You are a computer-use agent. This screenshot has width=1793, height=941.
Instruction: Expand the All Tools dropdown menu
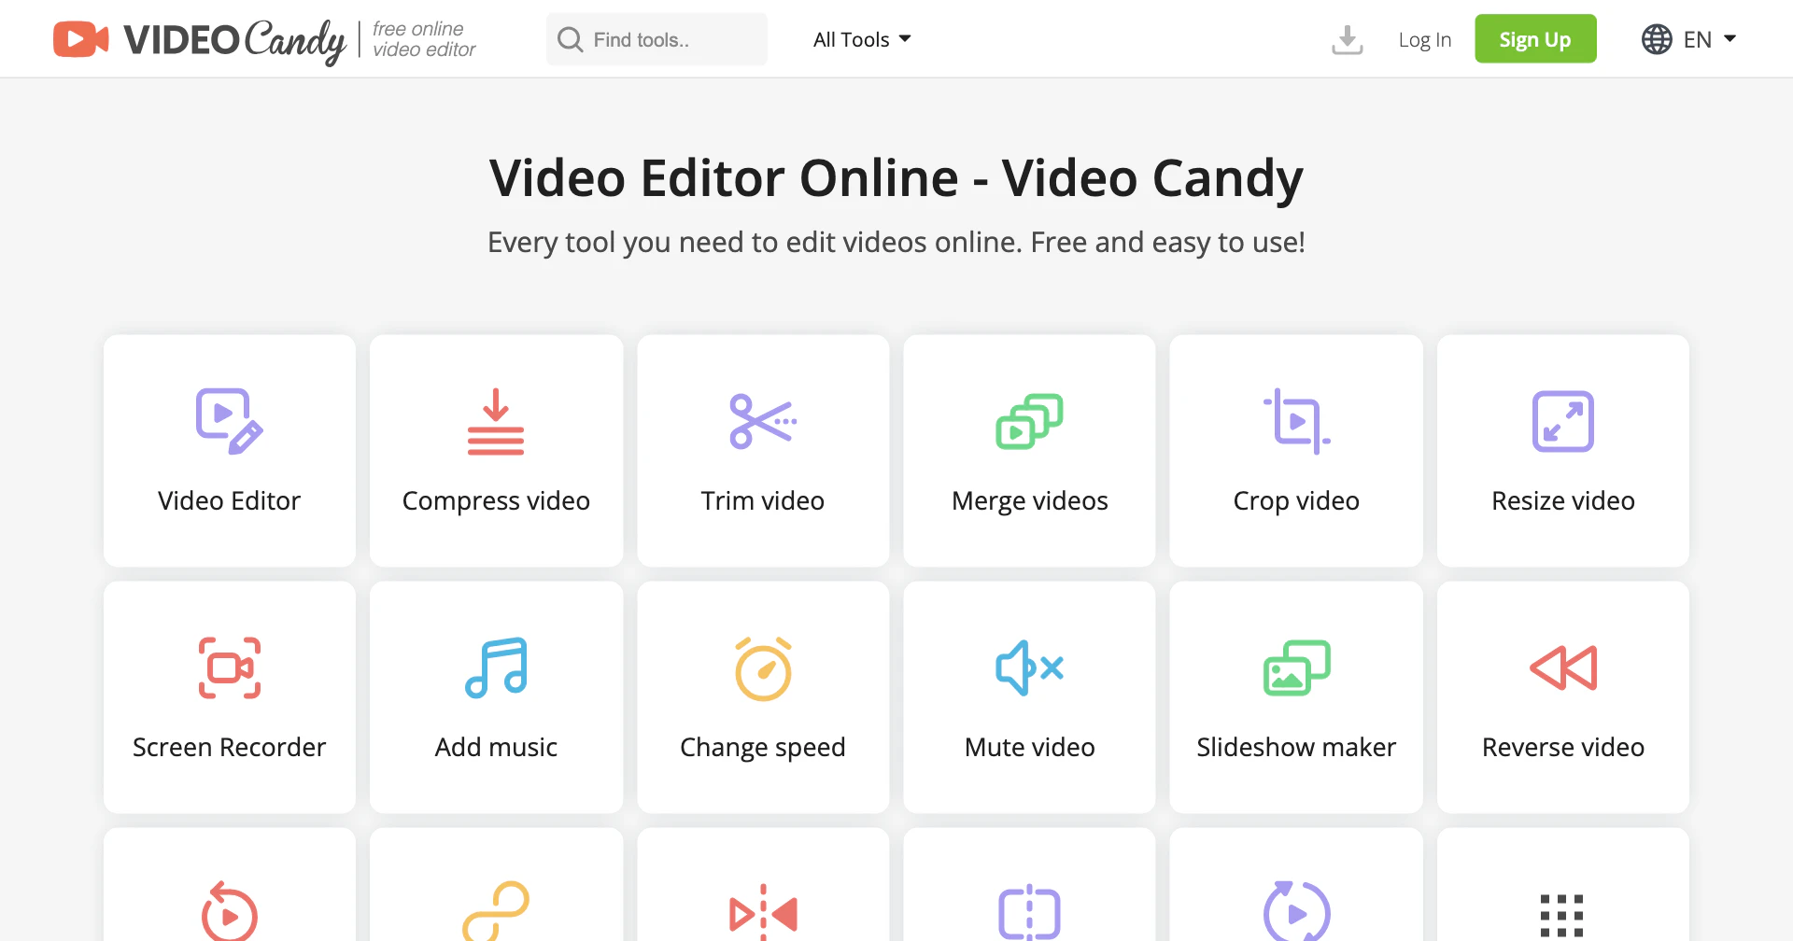click(862, 39)
